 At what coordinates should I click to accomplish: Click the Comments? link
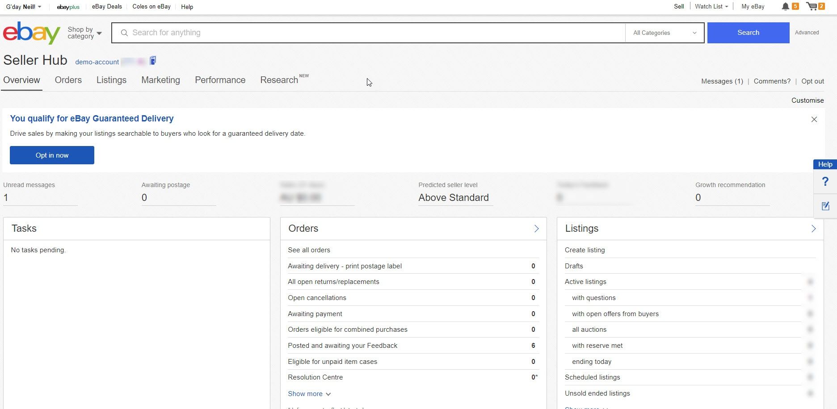pos(772,81)
